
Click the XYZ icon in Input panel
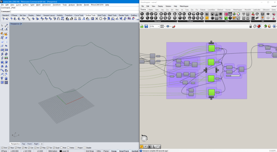tap(248, 14)
